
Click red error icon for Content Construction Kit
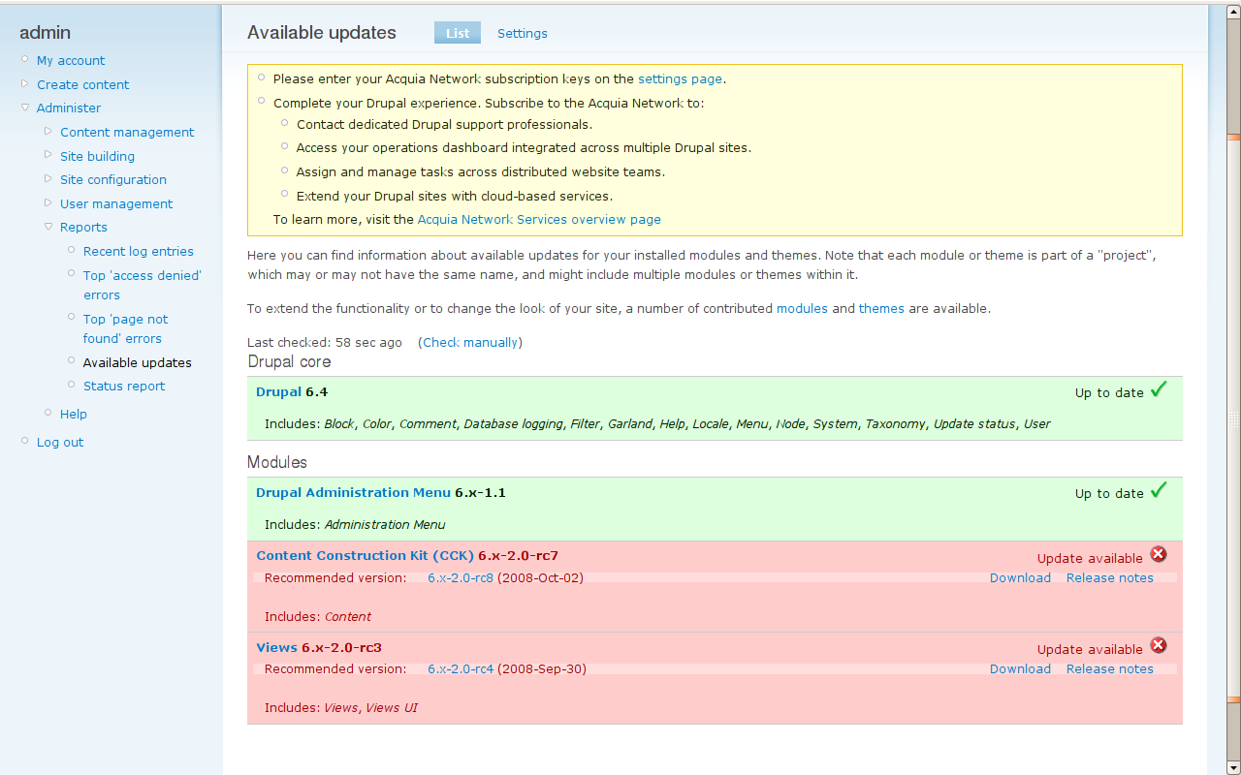1159,555
